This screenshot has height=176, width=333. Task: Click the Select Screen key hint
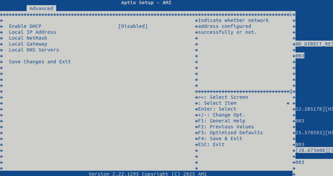pos(223,97)
